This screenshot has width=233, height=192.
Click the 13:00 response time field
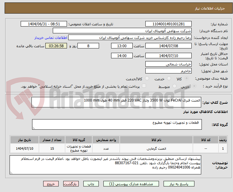point(122,46)
